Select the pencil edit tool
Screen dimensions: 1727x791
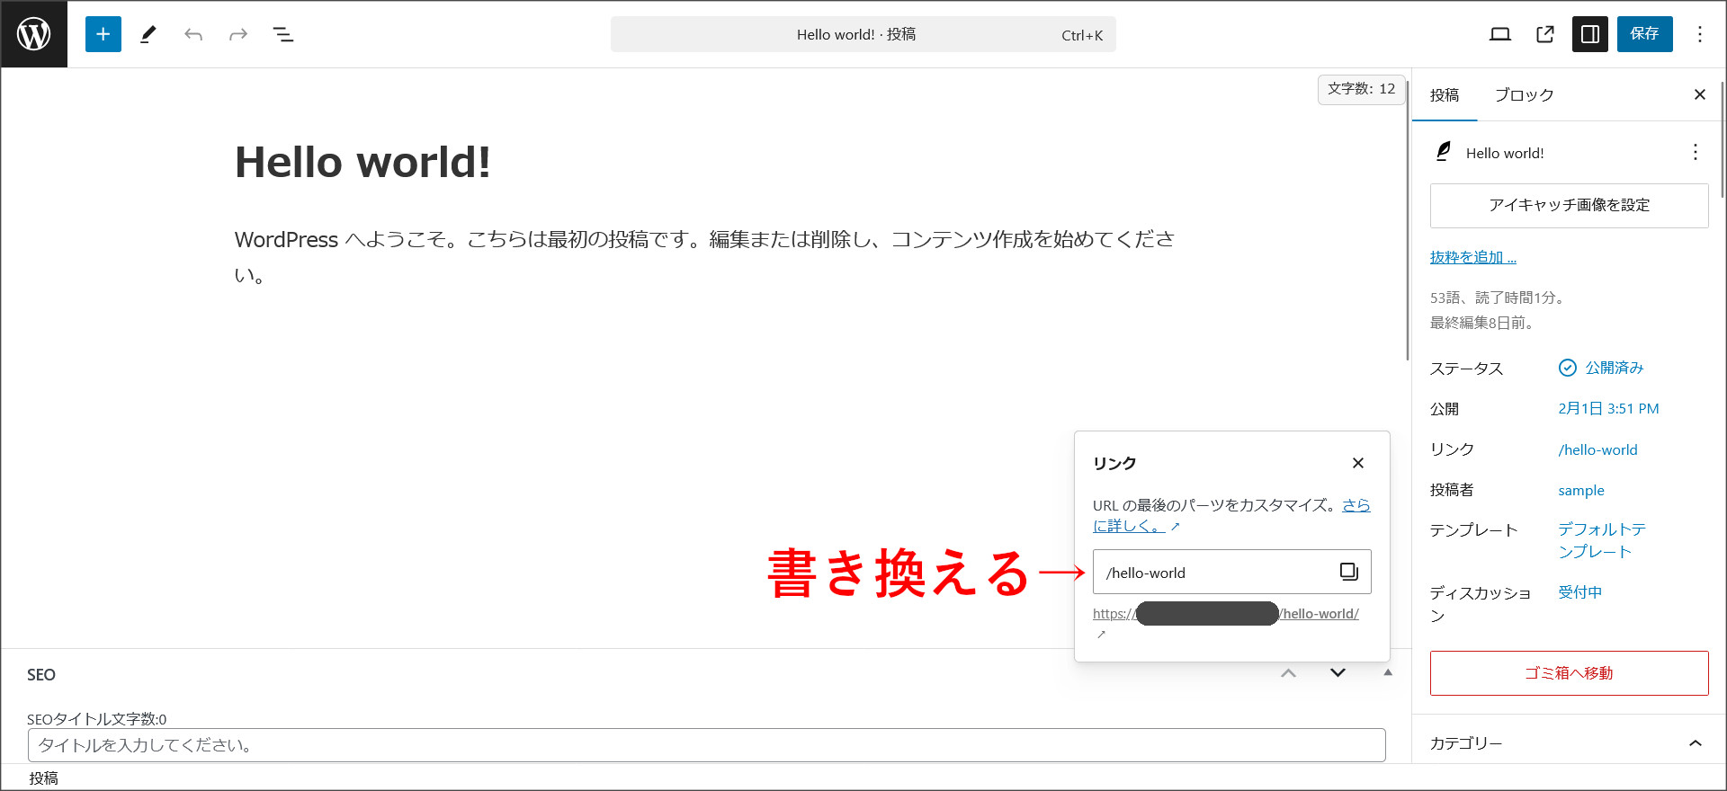click(148, 34)
